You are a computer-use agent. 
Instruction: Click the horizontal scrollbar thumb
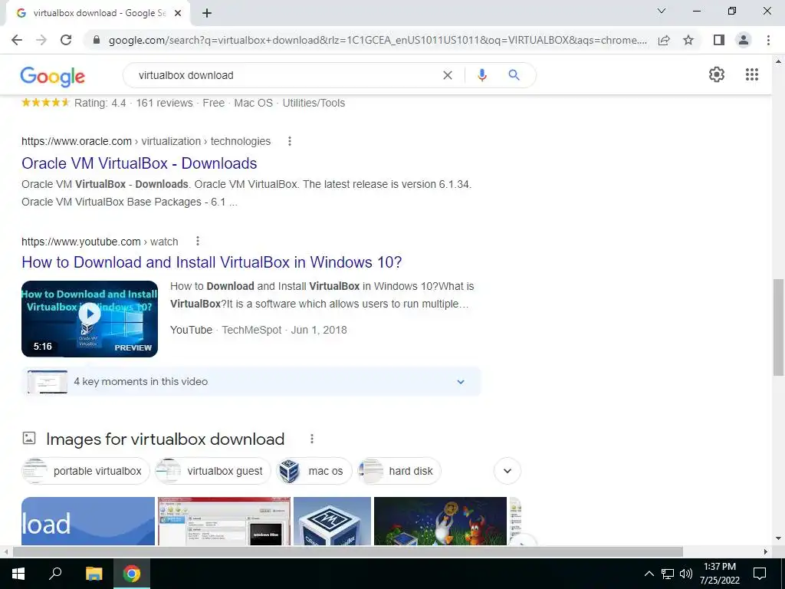coord(348,551)
